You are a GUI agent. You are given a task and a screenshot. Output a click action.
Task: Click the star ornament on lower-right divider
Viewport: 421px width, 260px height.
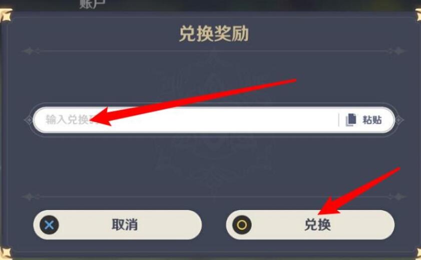pos(399,197)
